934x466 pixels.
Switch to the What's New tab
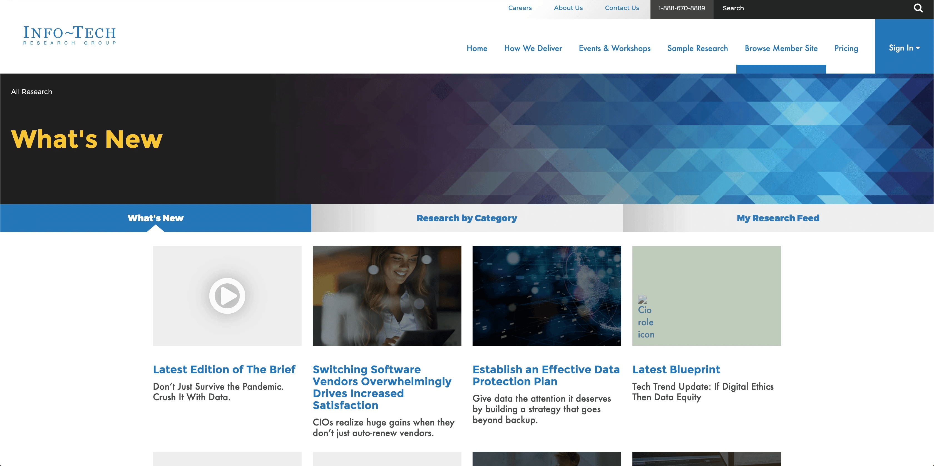(156, 218)
